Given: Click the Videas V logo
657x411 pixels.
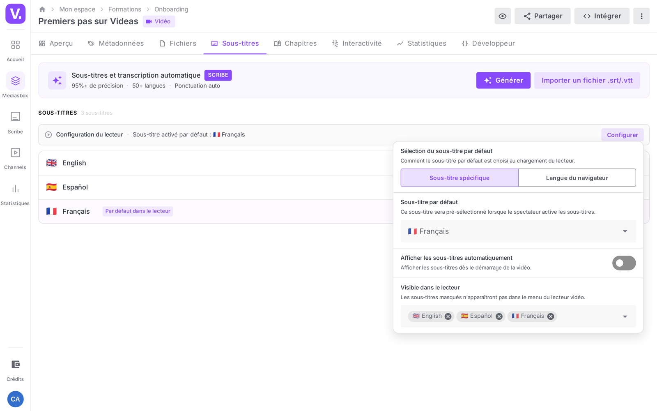Looking at the screenshot, I should point(15,14).
